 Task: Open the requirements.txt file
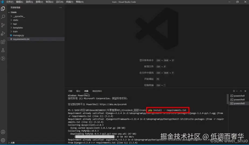(x=36, y=39)
